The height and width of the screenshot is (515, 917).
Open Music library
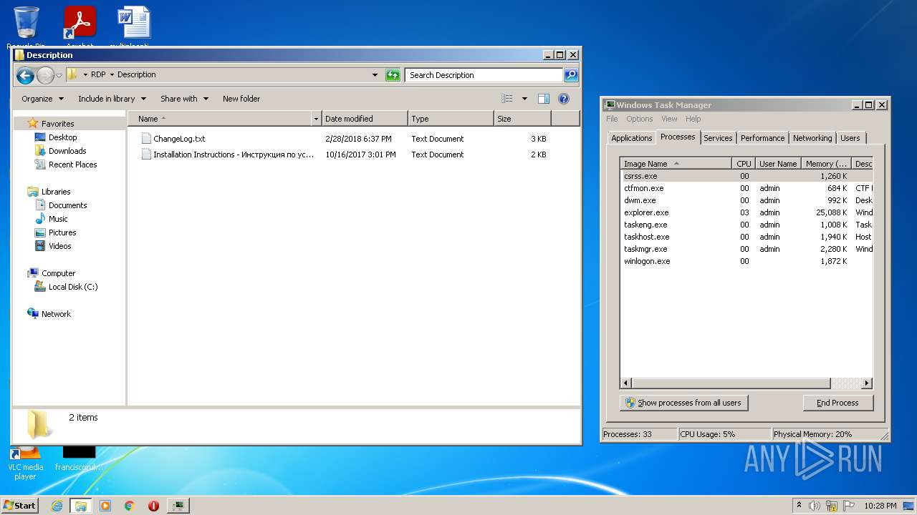coord(58,219)
